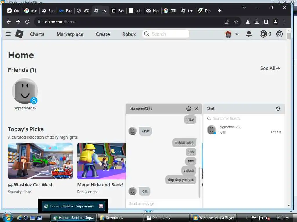Screen dimensions: 297x222
Task: Switch to the Settings tab
Action: pos(48,11)
